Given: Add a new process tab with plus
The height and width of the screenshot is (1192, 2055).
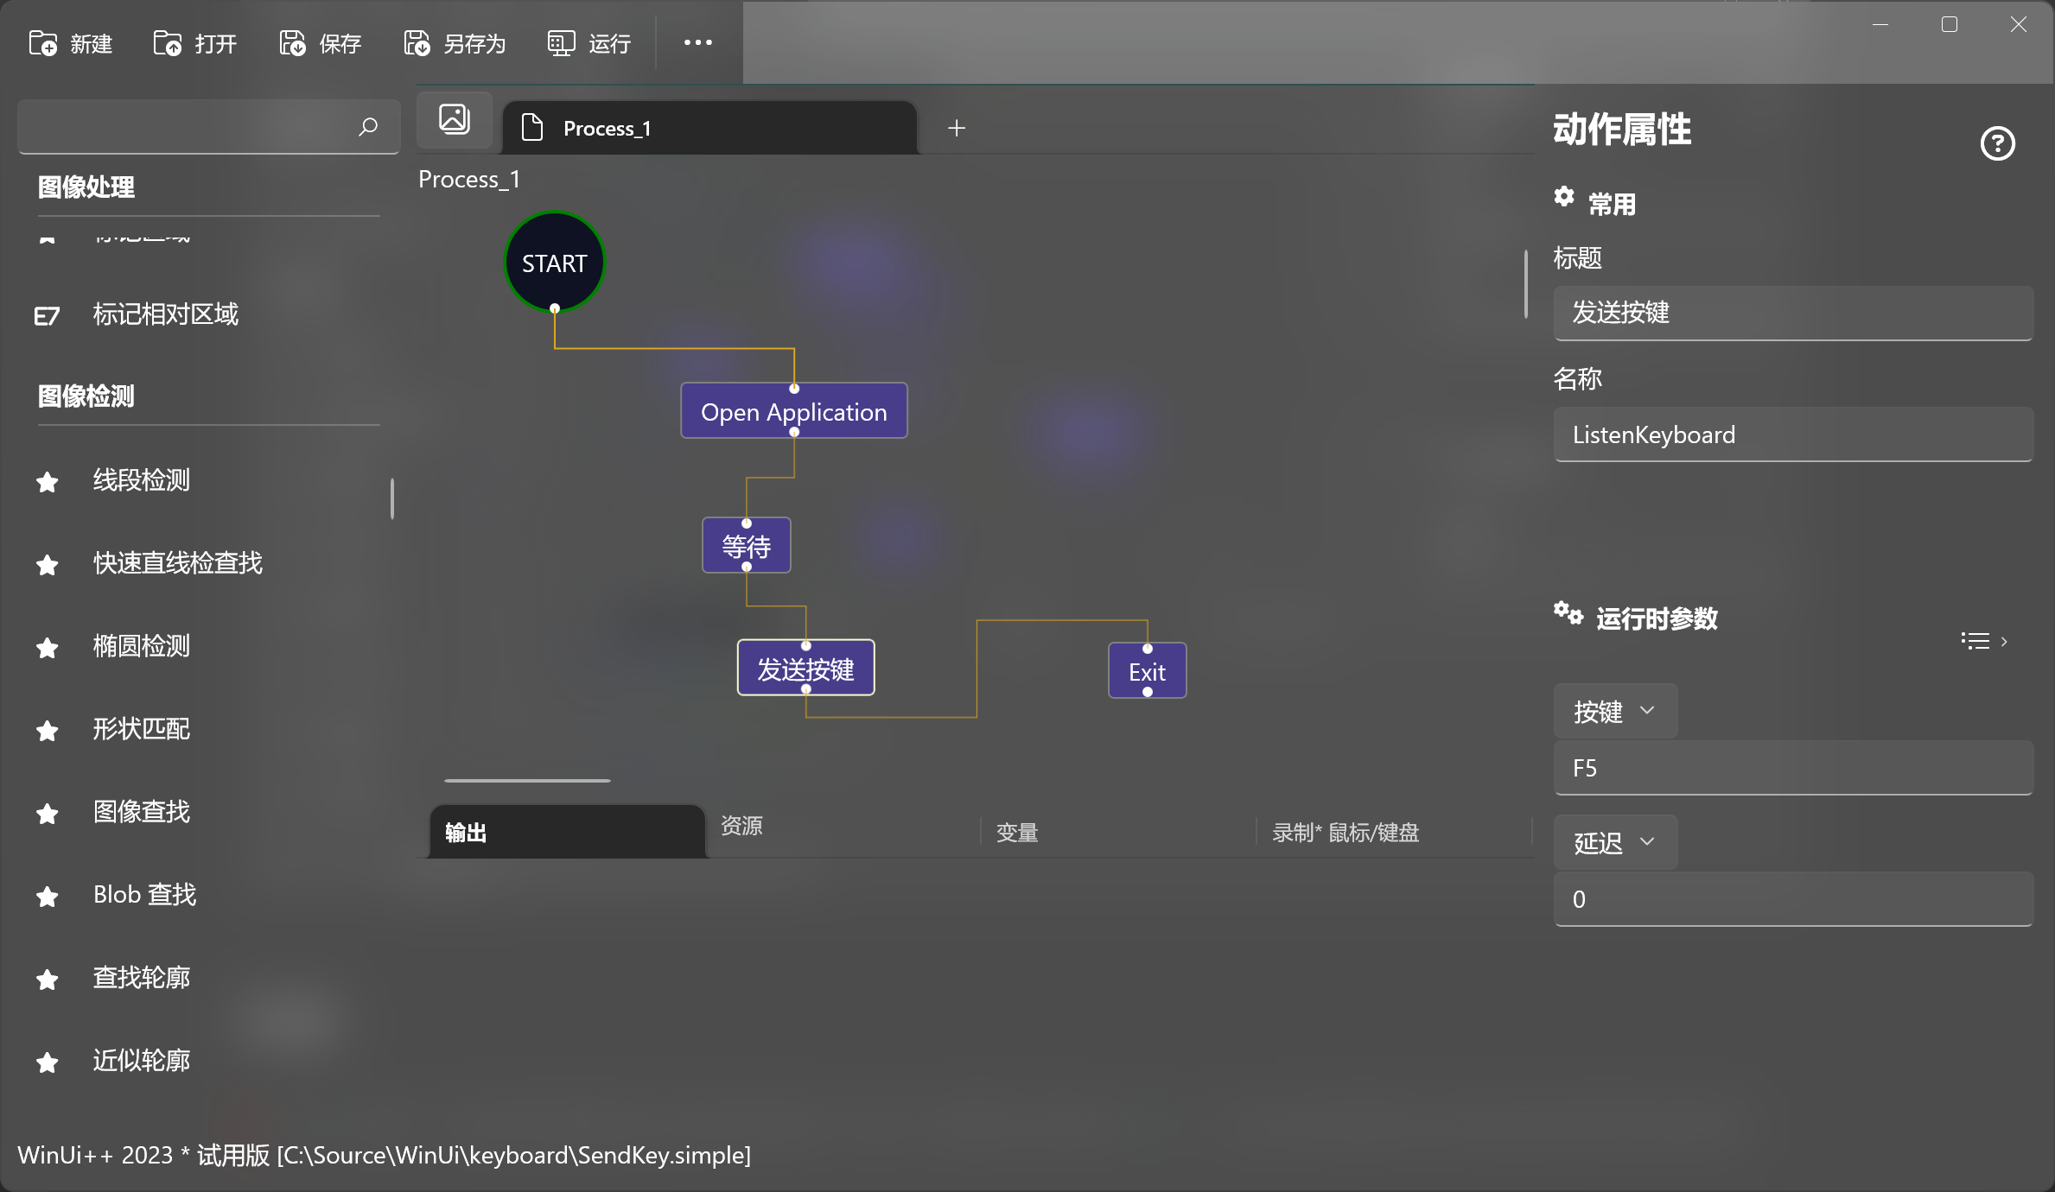Looking at the screenshot, I should click(956, 128).
